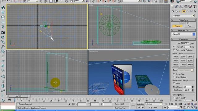The width and height of the screenshot is (198, 111).
Task: Toggle the Auto Key button
Action: 140,104
